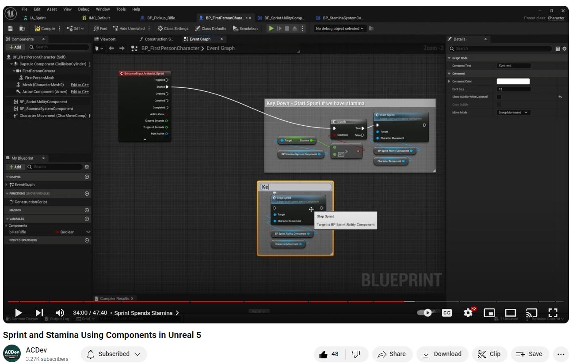
Task: Click the Browse to asset icon in toolbar
Action: pos(22,28)
